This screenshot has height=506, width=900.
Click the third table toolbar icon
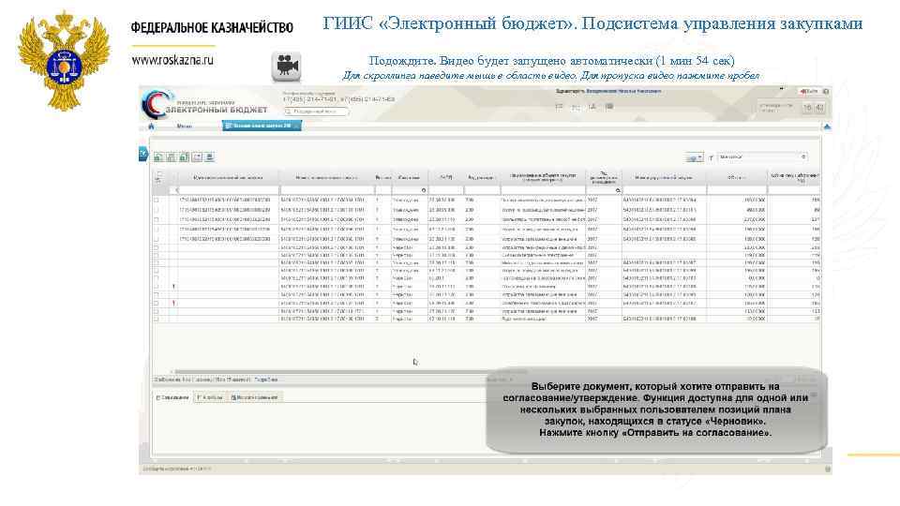pyautogui.click(x=184, y=157)
